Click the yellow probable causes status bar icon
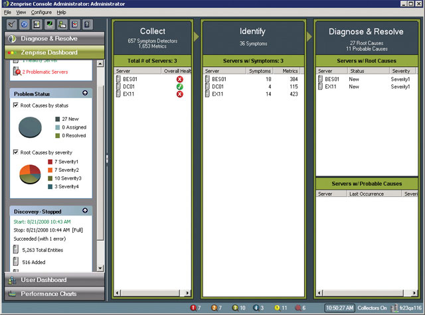 pyautogui.click(x=277, y=308)
